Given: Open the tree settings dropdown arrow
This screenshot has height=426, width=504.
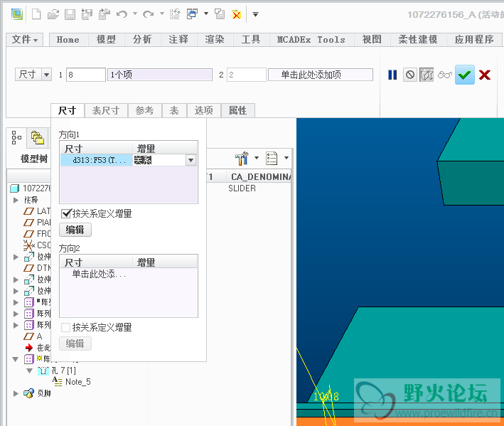Looking at the screenshot, I should tap(257, 158).
